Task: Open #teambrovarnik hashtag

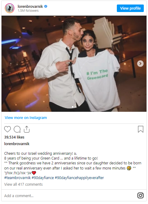Action: (17, 178)
